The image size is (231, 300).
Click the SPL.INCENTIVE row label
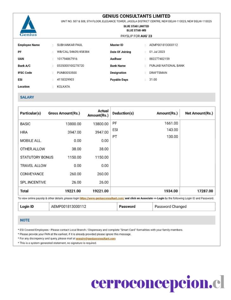33,182
